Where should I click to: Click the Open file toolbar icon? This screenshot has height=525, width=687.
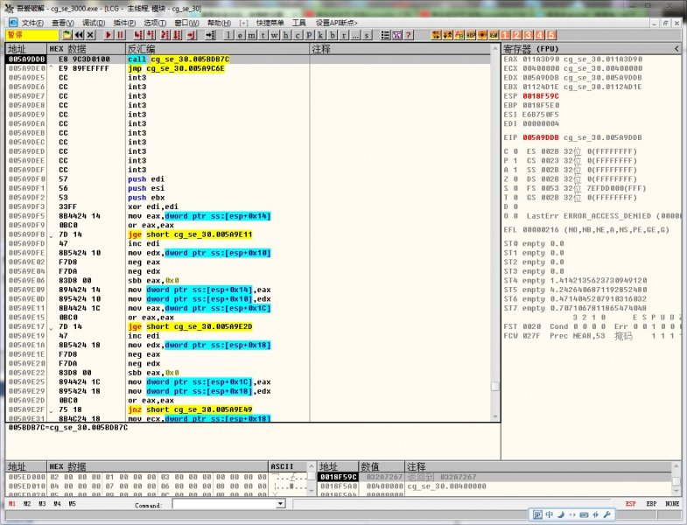coord(67,35)
